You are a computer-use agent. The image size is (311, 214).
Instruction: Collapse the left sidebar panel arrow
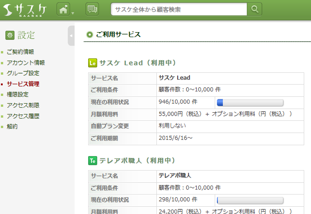(x=71, y=36)
